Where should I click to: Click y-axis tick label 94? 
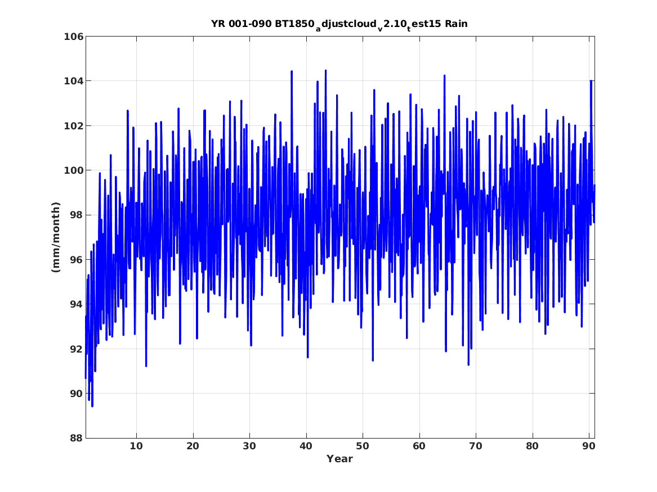(x=77, y=304)
